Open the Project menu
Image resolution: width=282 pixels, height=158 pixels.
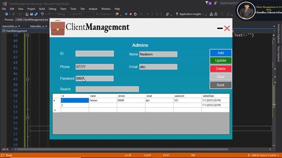point(31,9)
